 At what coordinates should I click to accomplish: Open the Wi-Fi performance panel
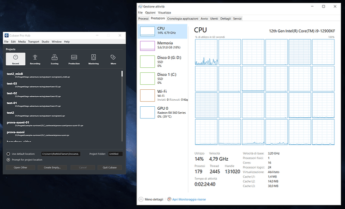tap(162, 95)
